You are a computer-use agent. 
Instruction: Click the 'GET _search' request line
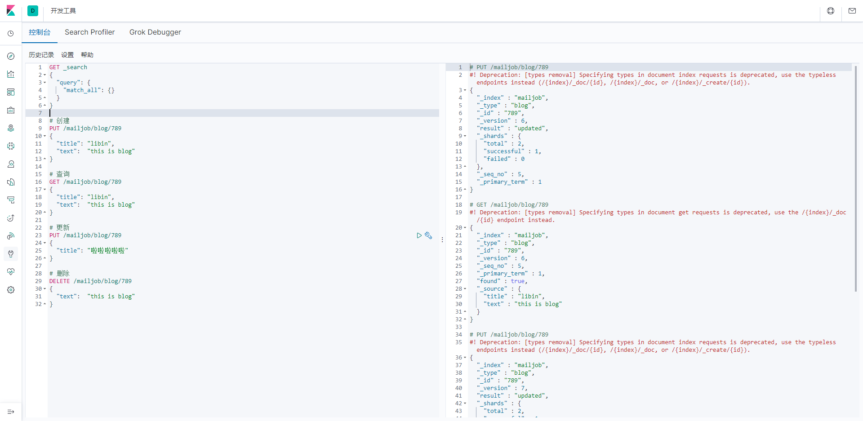[68, 67]
